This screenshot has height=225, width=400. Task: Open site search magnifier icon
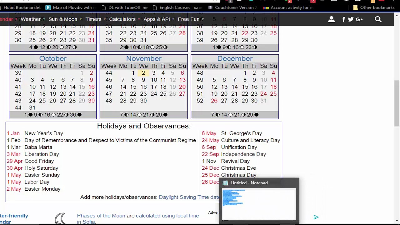click(378, 19)
